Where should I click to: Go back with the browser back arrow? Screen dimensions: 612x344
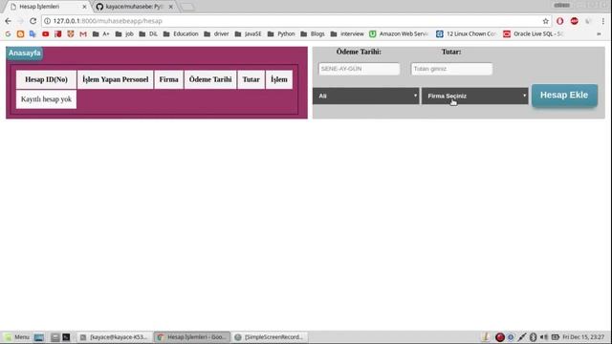coord(8,21)
